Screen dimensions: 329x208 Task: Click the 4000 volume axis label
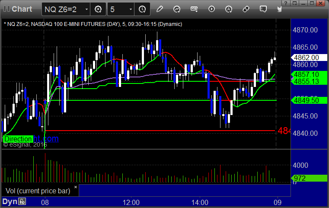coord(300,165)
